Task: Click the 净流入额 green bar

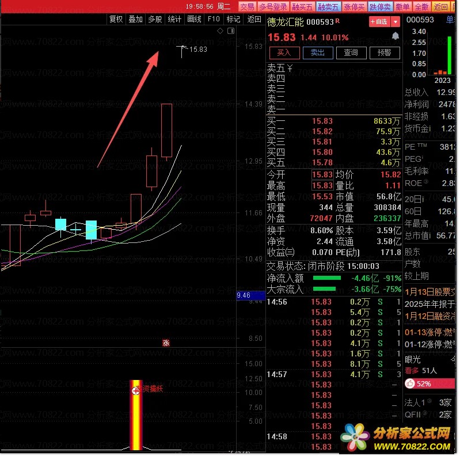Action: point(327,278)
